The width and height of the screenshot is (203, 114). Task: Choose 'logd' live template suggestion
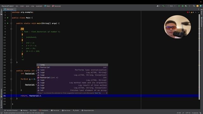(x=72, y=73)
